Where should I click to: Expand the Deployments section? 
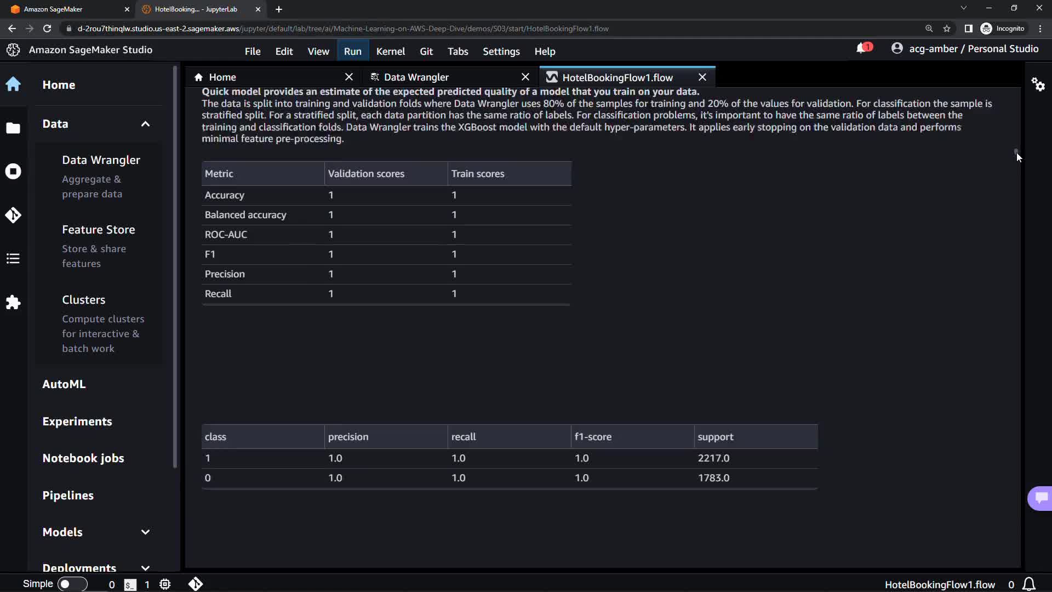145,568
